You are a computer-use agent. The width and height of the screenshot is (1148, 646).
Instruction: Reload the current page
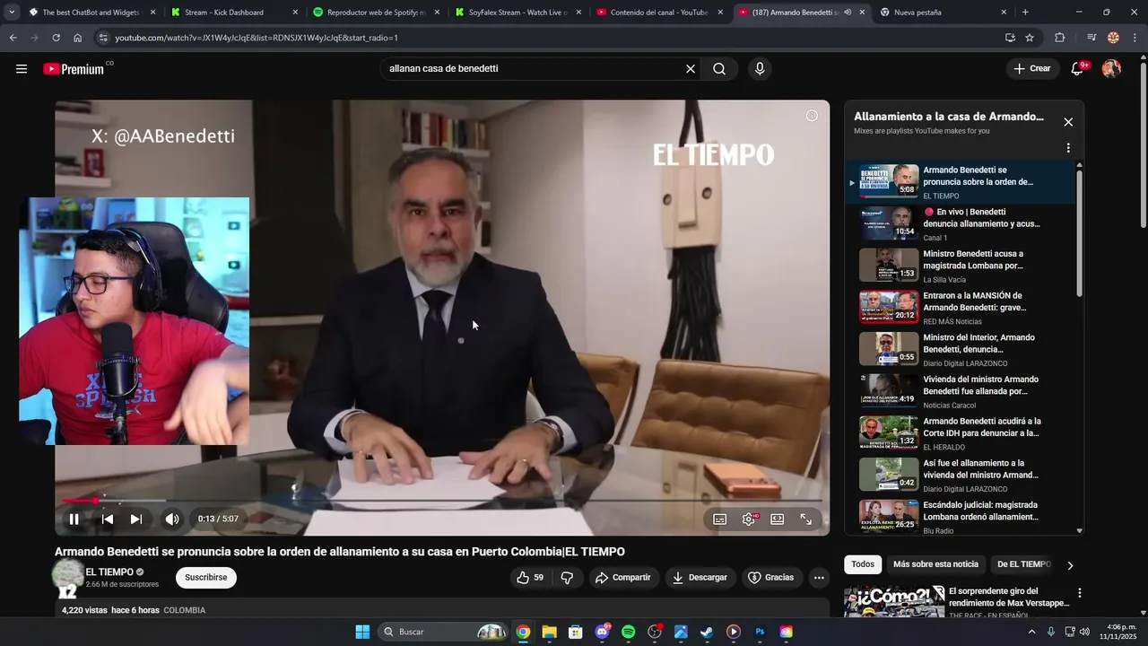[56, 38]
